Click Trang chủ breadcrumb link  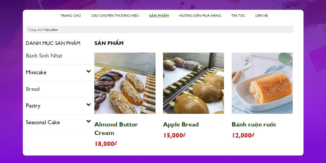(x=35, y=30)
